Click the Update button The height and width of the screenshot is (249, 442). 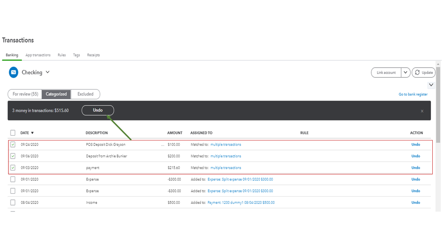424,73
